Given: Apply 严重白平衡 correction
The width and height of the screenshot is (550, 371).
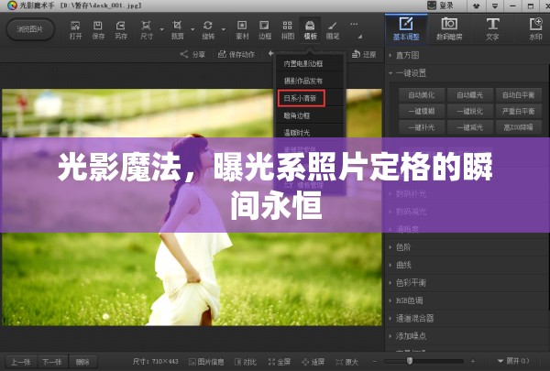Looking at the screenshot, I should click(x=519, y=111).
